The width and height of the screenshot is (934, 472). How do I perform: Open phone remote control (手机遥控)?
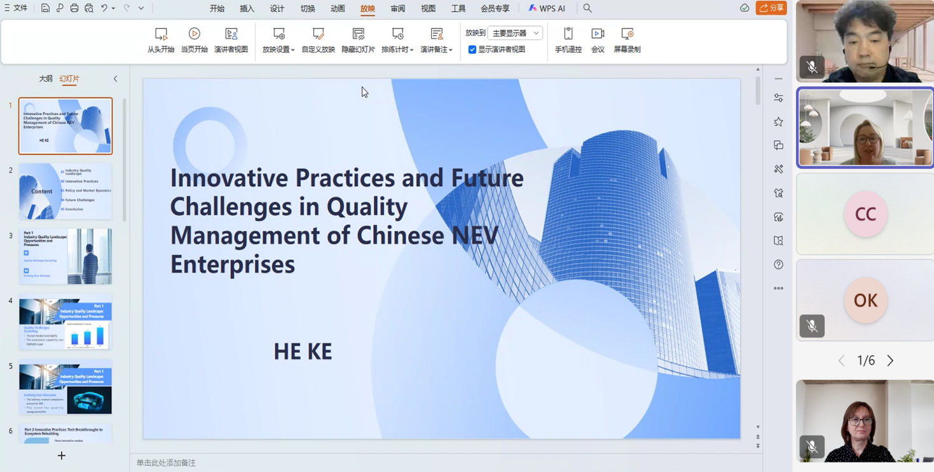(568, 40)
